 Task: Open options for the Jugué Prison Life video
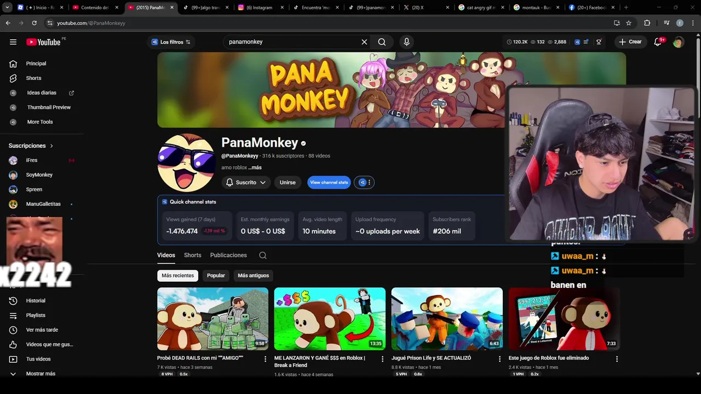(499, 359)
